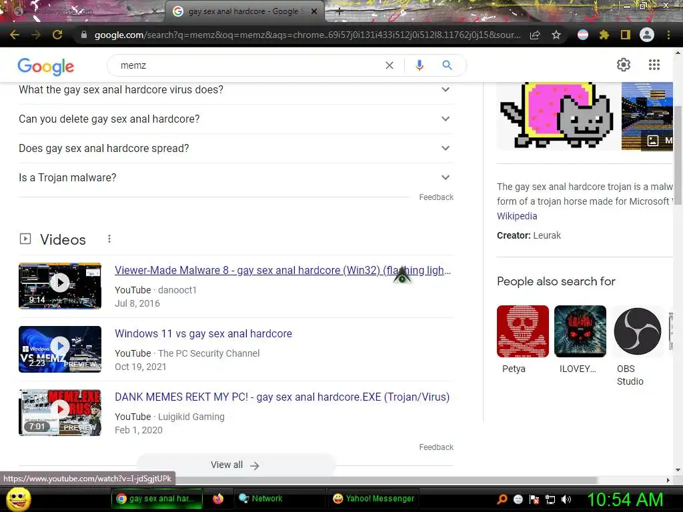Click the Google logo
The width and height of the screenshot is (683, 512).
46,66
